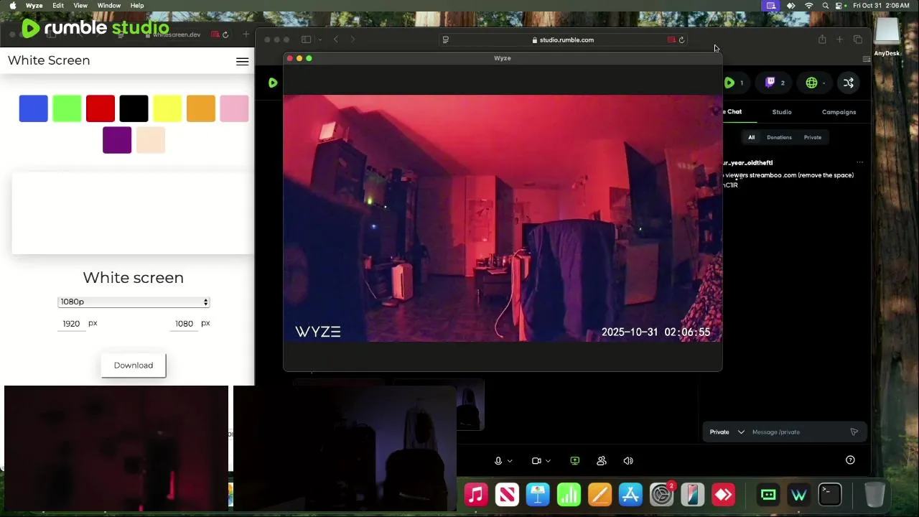Send the chat message
919x517 pixels.
854,432
